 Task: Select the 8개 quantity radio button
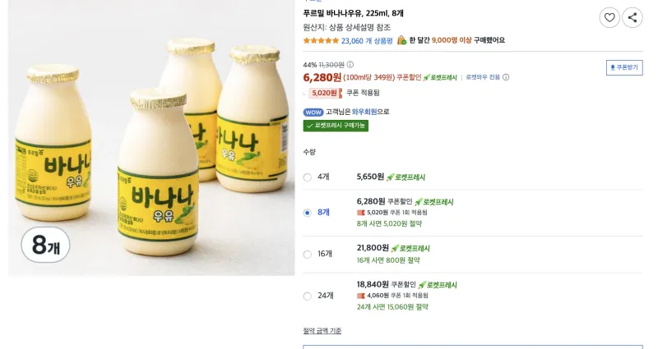[307, 213]
